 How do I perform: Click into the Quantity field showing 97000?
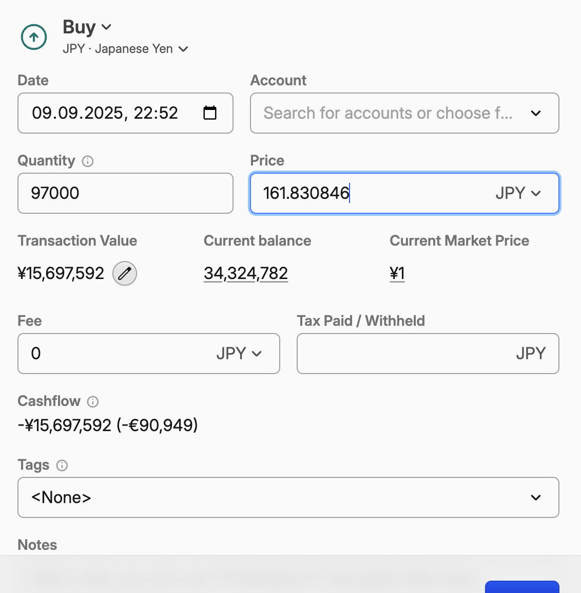pyautogui.click(x=125, y=193)
